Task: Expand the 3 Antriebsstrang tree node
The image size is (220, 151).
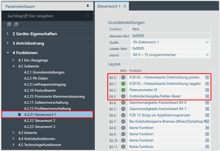Action: tap(8, 43)
